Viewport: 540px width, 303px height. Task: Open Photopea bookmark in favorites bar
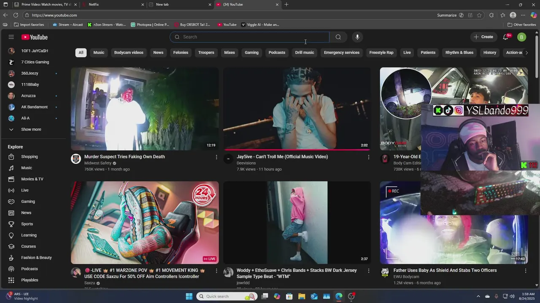pyautogui.click(x=150, y=25)
